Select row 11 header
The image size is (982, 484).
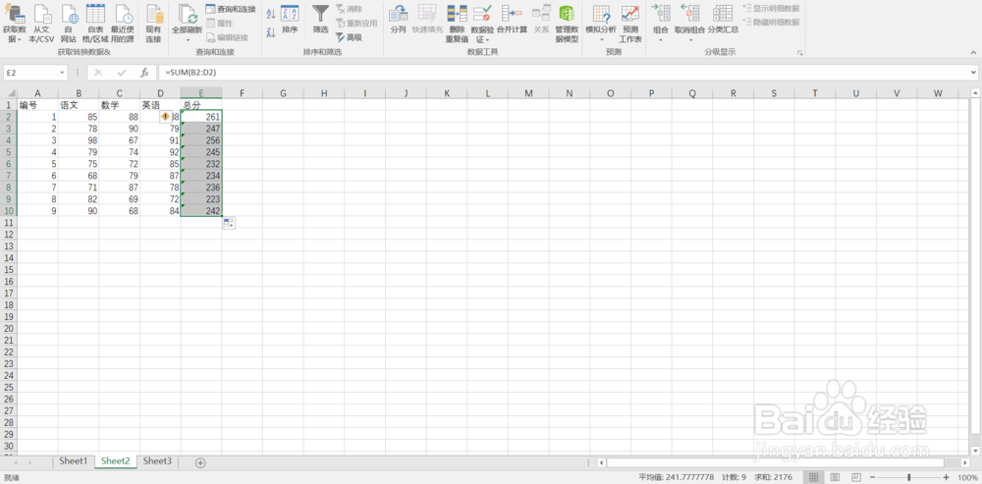point(9,222)
